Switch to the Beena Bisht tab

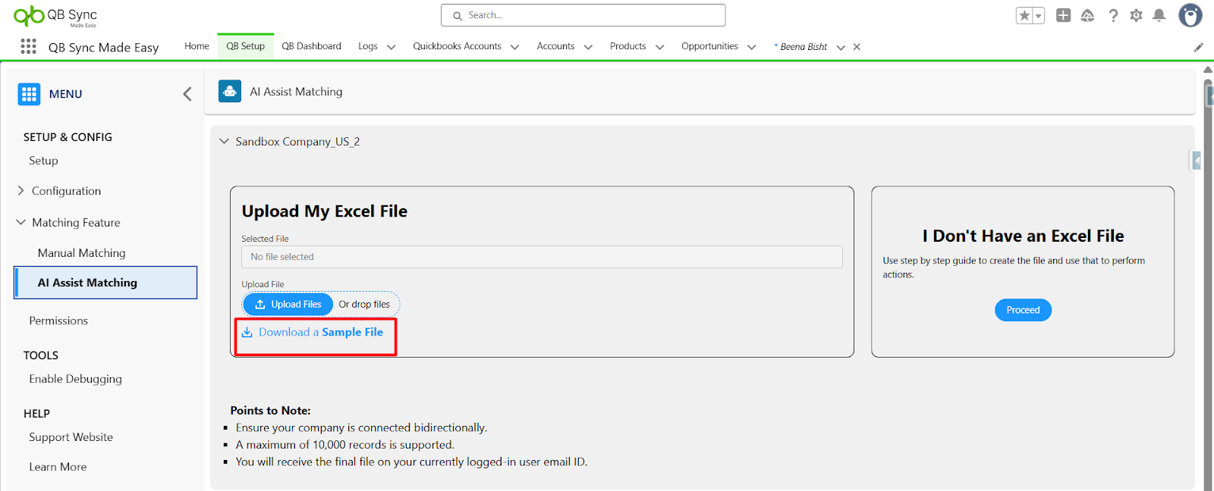[801, 47]
